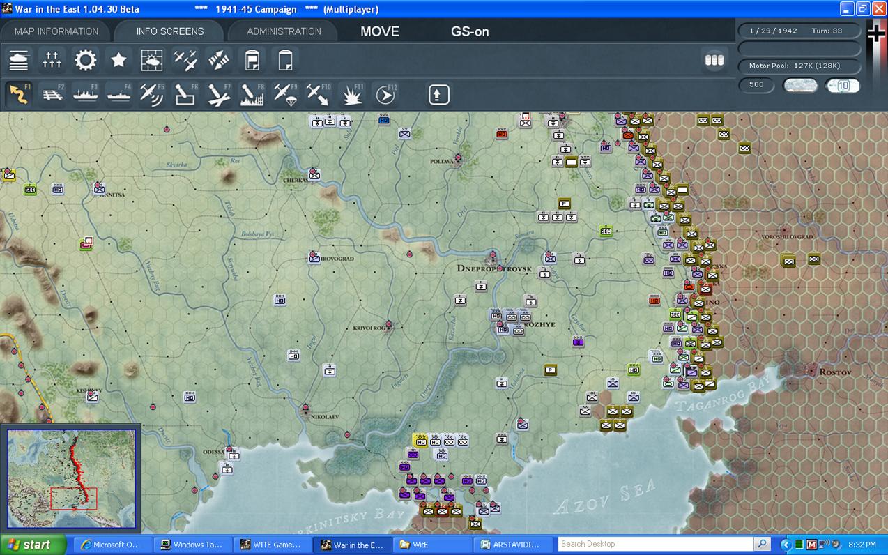Toggle the F3 naval transport mode
Screen dimensions: 888x555
pos(86,94)
